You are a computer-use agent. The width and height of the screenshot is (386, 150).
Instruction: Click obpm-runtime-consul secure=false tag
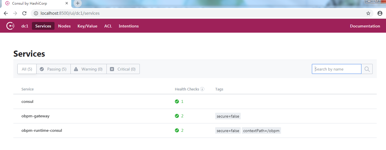coord(228,131)
